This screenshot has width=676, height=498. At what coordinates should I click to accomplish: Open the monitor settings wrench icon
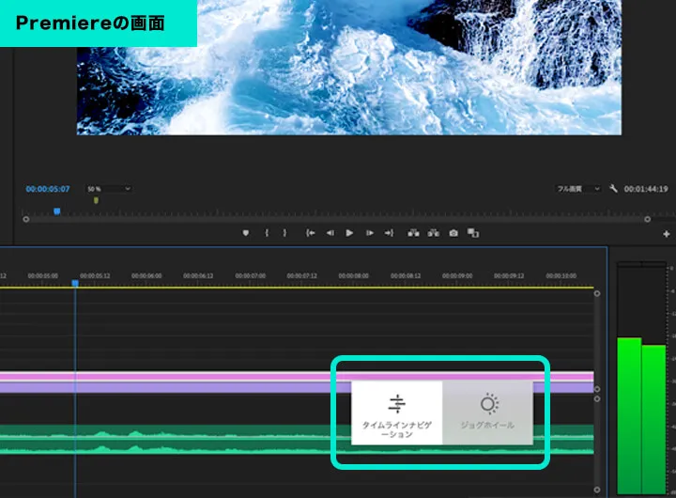[x=613, y=189]
